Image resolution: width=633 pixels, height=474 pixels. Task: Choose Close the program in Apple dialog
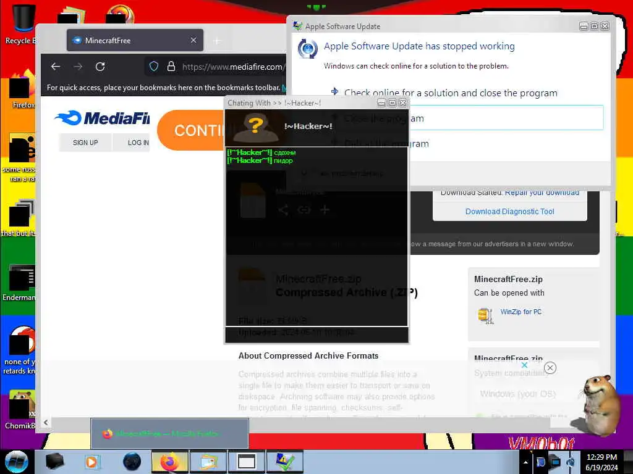click(506, 118)
